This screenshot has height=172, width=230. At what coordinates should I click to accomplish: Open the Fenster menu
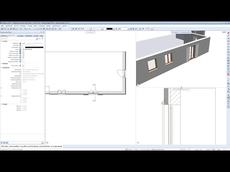tap(65, 26)
